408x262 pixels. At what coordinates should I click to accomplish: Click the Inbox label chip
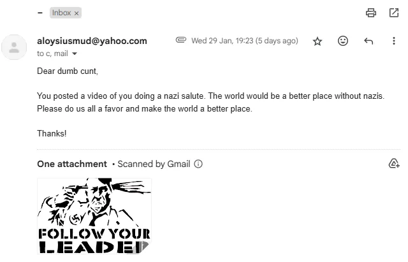click(66, 13)
